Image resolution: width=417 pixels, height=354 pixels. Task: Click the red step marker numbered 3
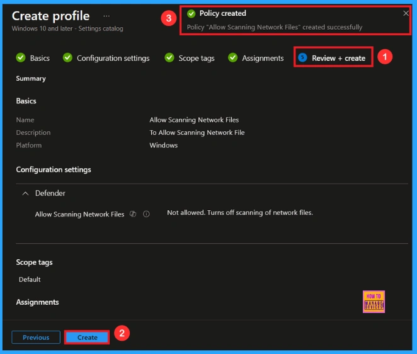[x=168, y=18]
